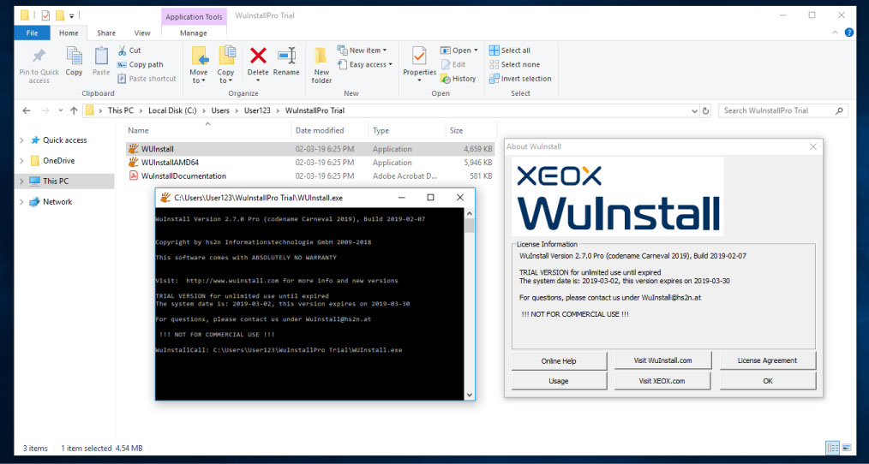Click the console scroll down arrow
The width and height of the screenshot is (869, 464).
tap(470, 395)
